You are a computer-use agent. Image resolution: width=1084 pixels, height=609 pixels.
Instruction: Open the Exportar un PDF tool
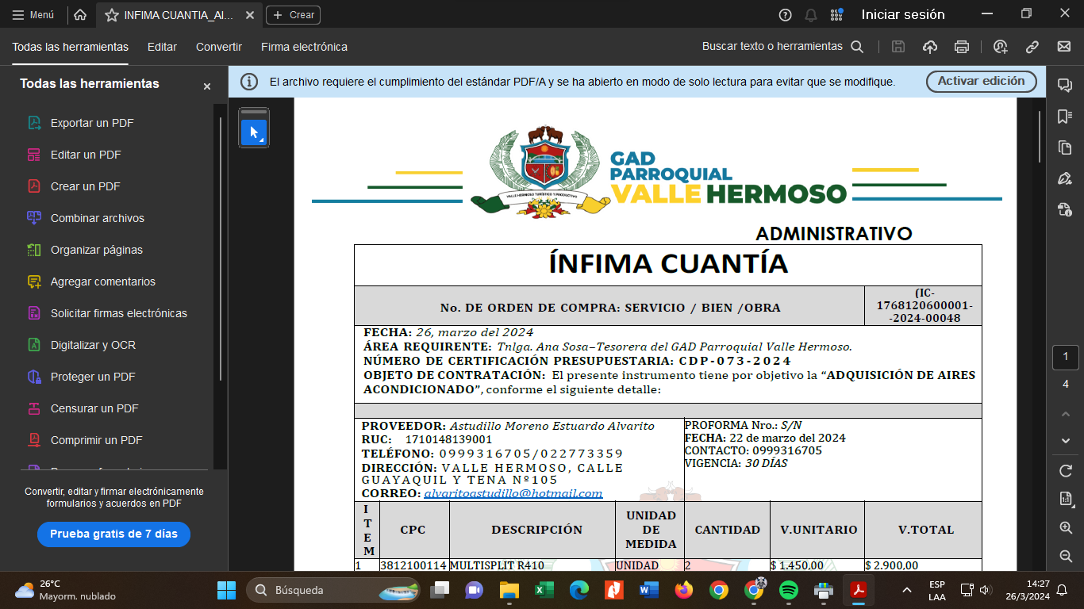92,123
